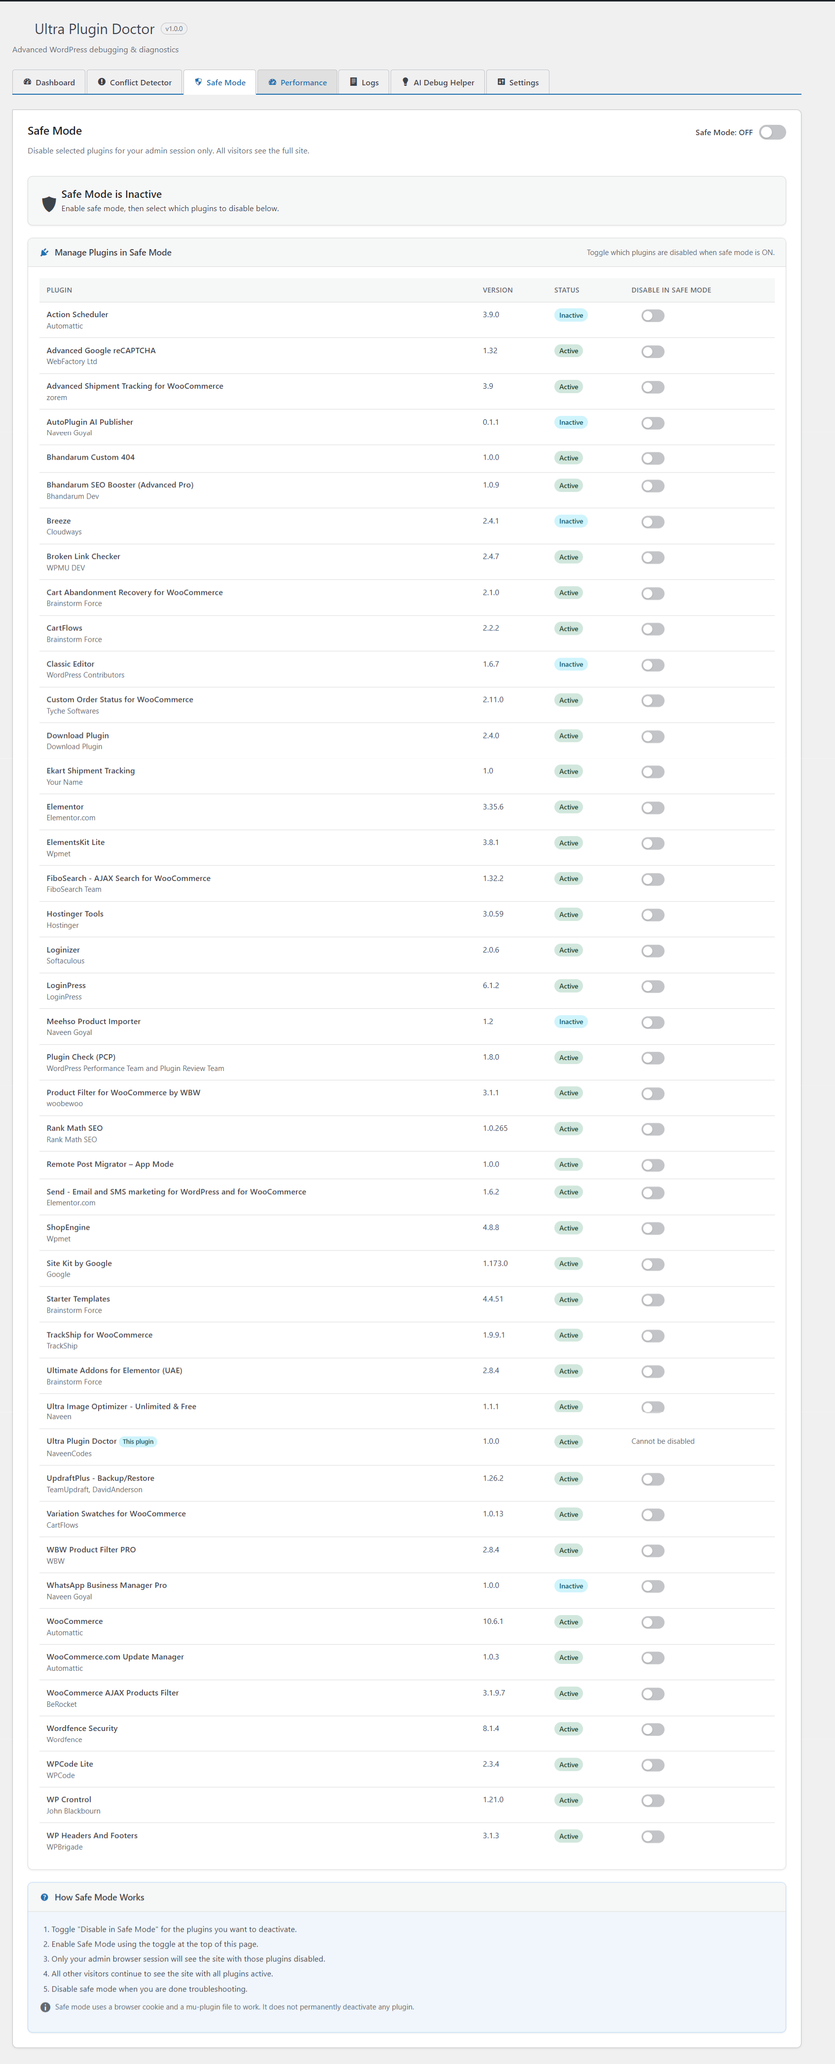Click the AI Debug Helper lightbulb icon

405,82
